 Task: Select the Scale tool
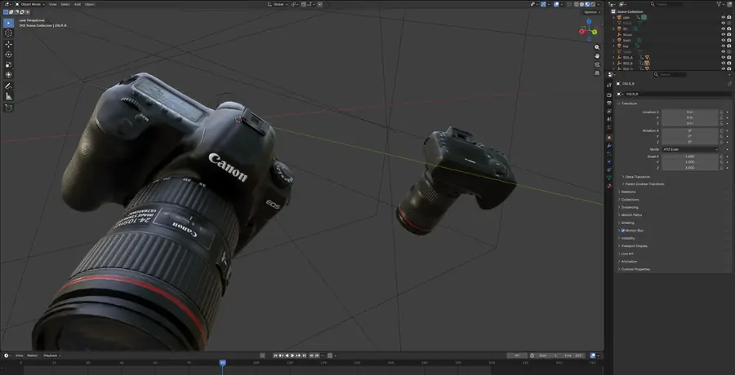[x=8, y=64]
